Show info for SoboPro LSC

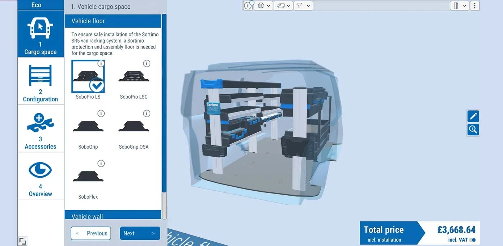[x=147, y=64]
